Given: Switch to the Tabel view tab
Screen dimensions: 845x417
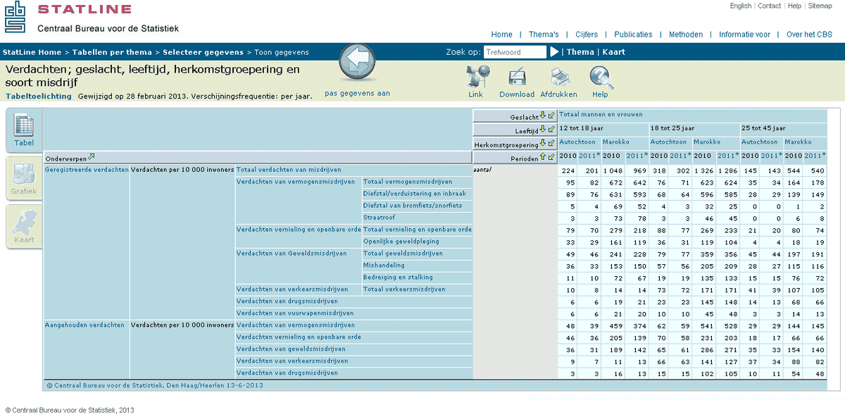Looking at the screenshot, I should [x=24, y=131].
